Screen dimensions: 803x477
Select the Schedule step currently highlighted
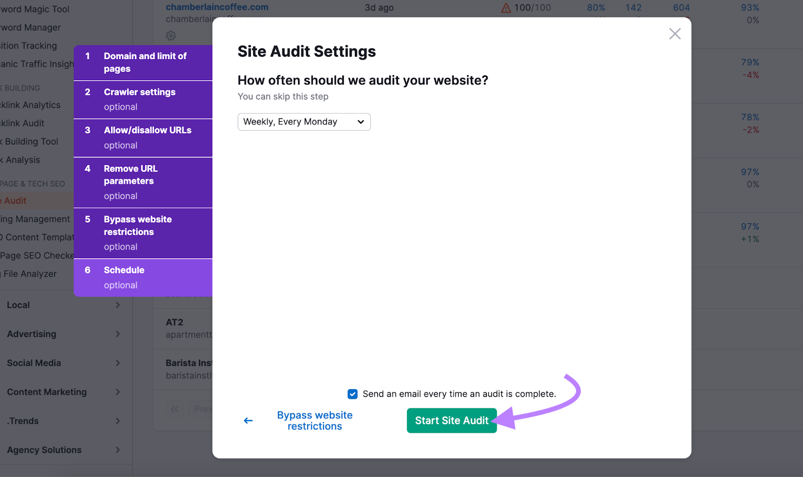143,277
